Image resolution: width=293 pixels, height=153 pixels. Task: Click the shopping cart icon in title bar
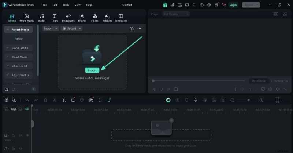coord(223,5)
